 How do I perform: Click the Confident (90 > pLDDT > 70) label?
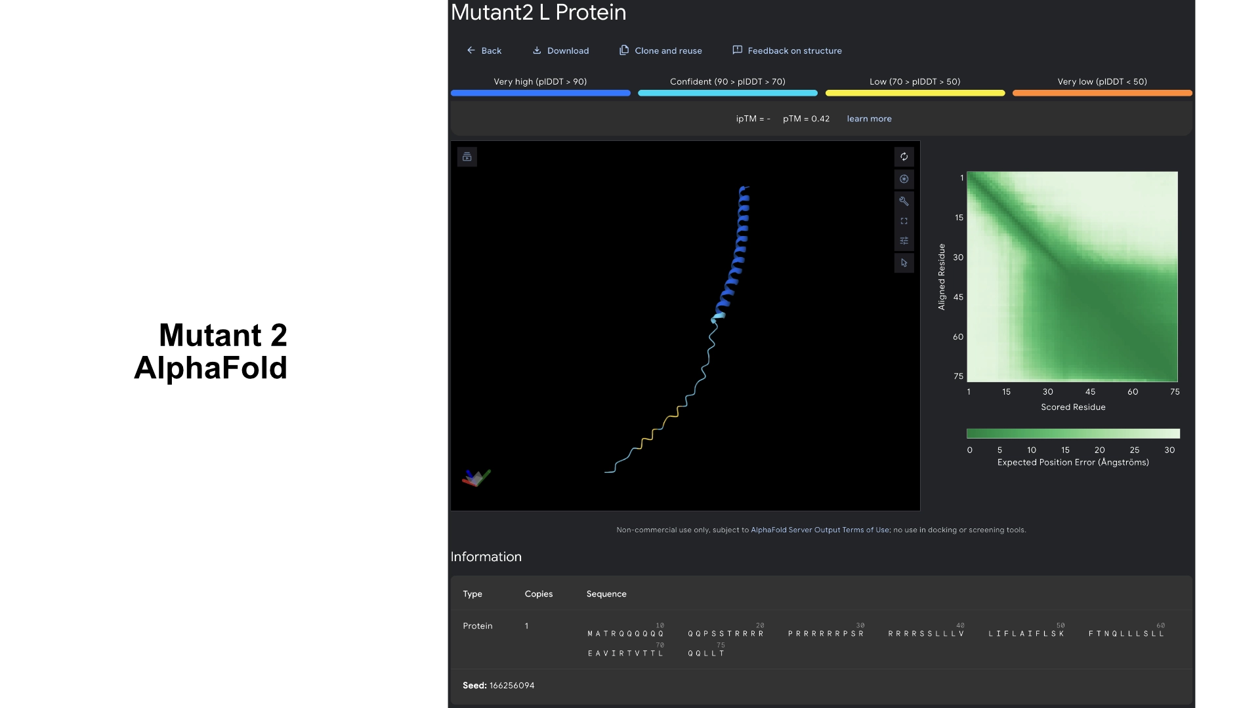point(728,82)
